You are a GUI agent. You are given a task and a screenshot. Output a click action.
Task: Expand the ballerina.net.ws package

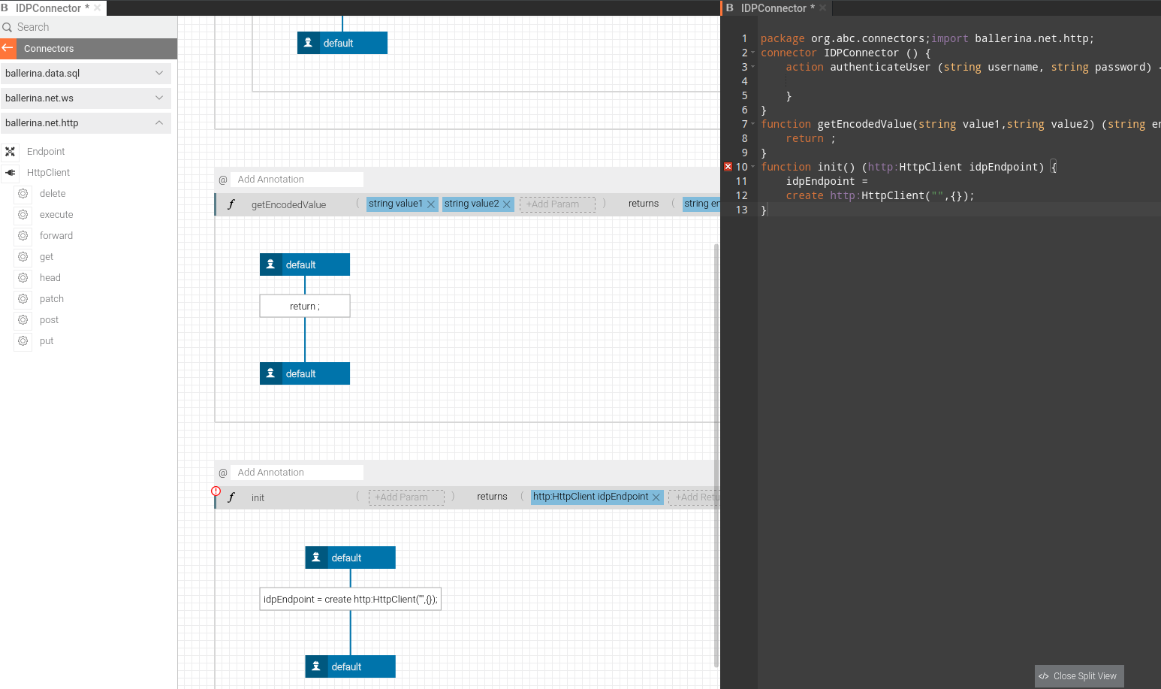(x=159, y=98)
